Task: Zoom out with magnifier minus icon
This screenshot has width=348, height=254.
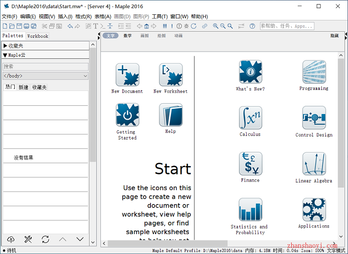Action: click(223, 26)
